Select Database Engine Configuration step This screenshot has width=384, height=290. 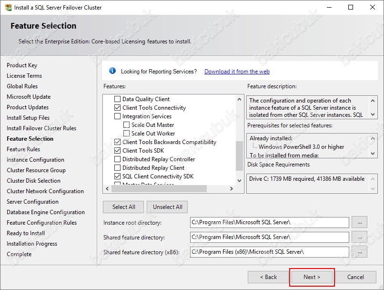(46, 212)
